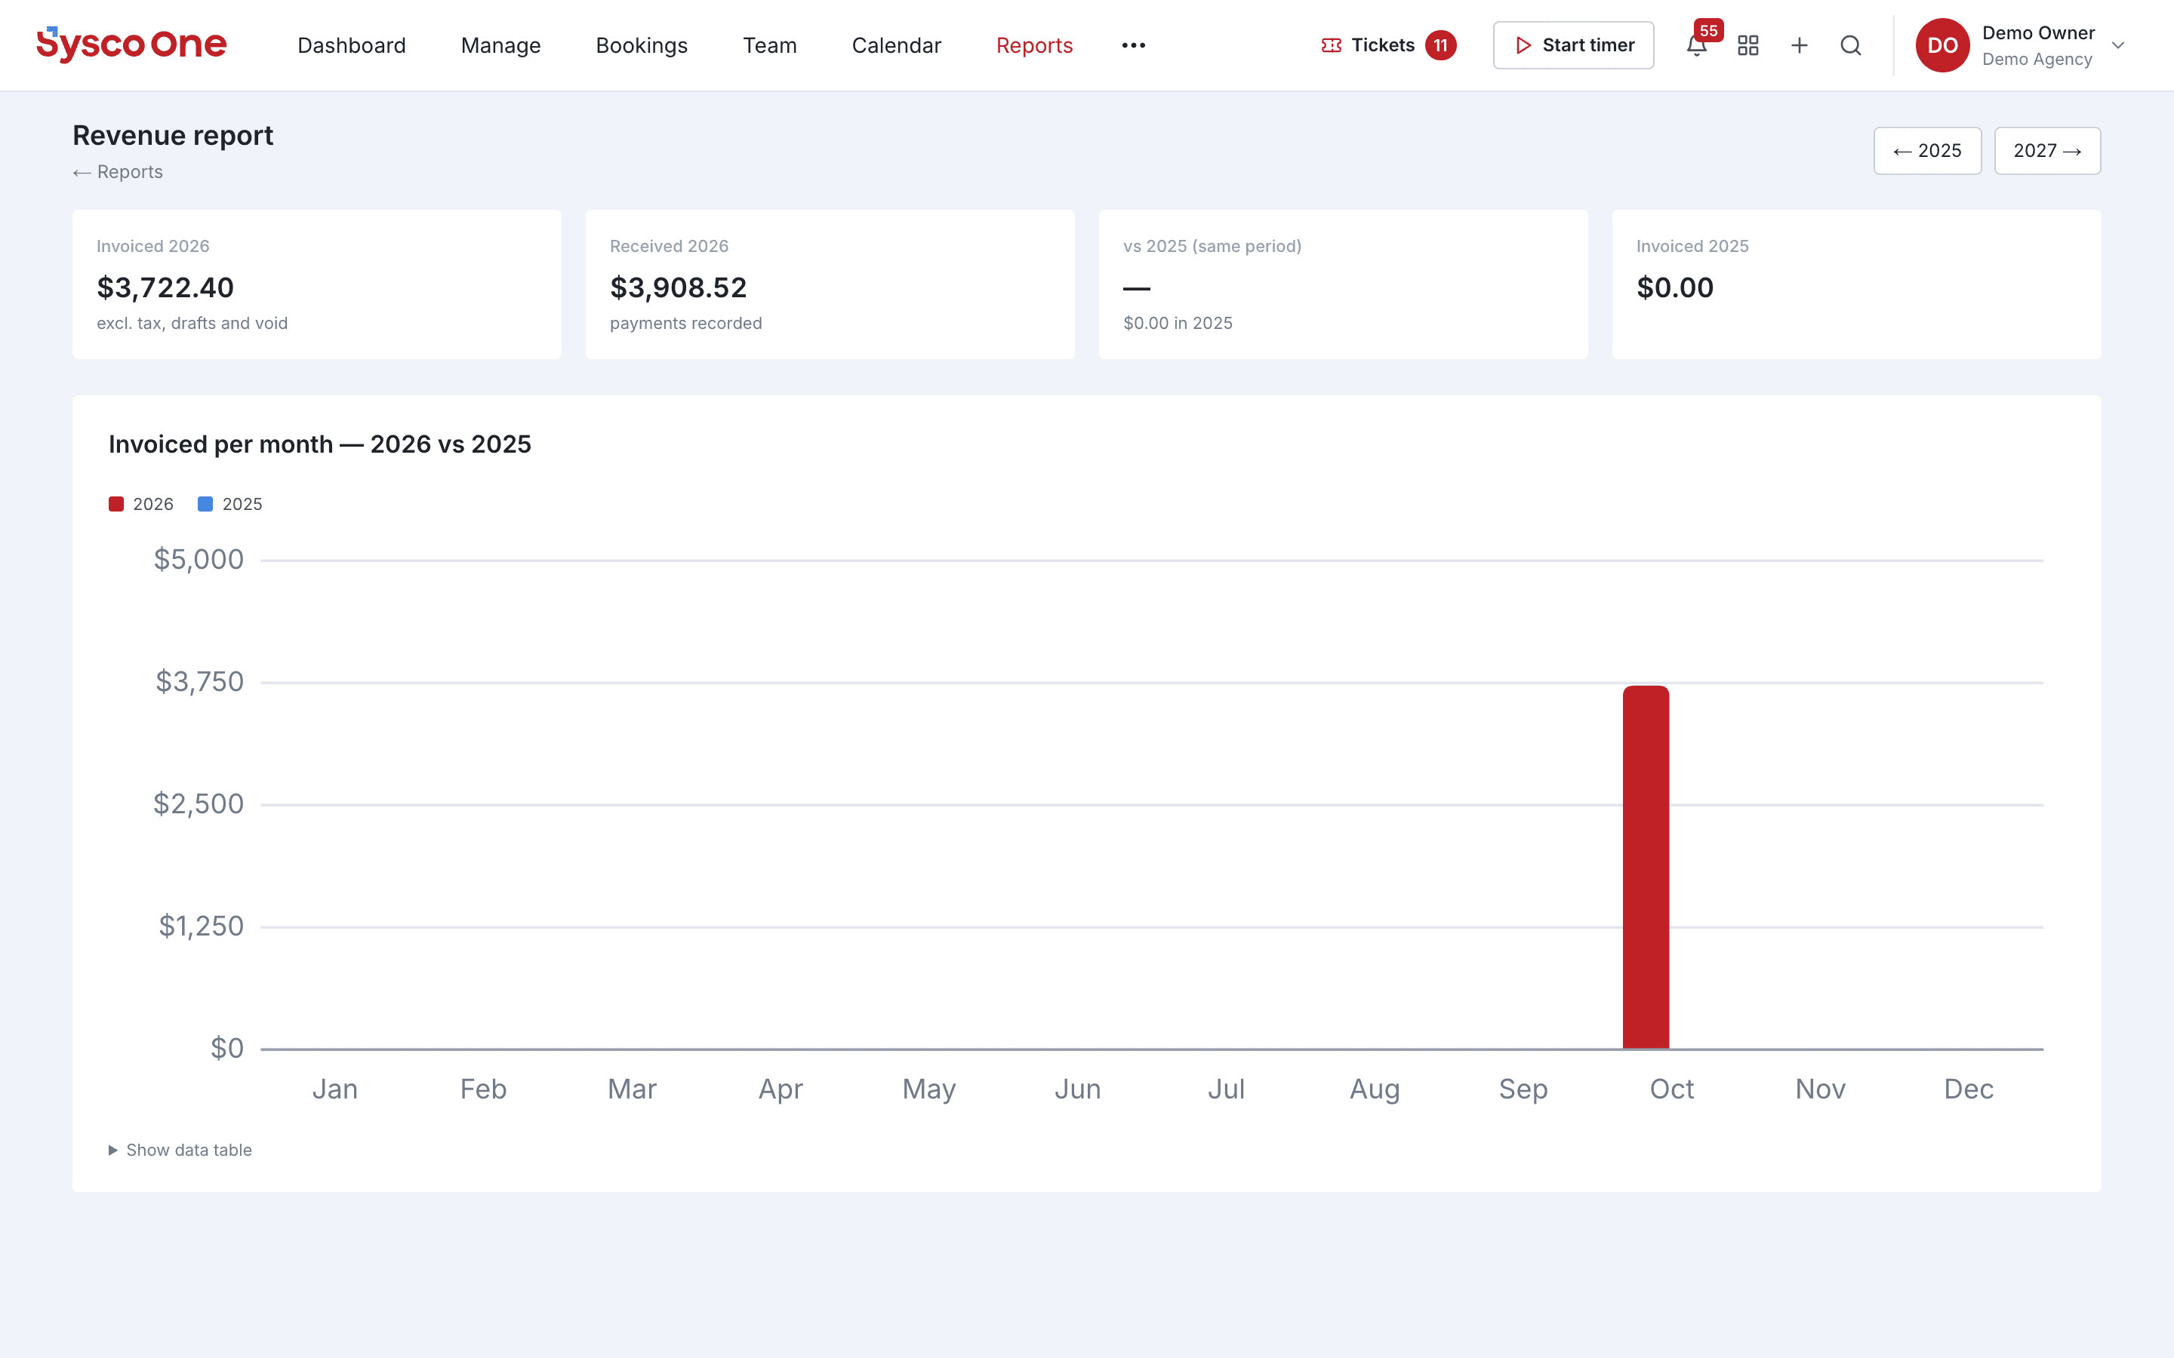Click the excl. tax, drafts and void caption
2174x1358 pixels.
[x=192, y=324]
